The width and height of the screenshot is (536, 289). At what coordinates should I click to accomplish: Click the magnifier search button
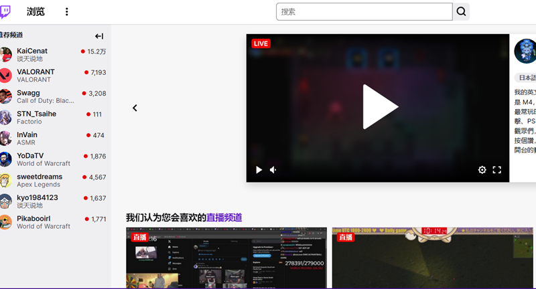(x=461, y=11)
